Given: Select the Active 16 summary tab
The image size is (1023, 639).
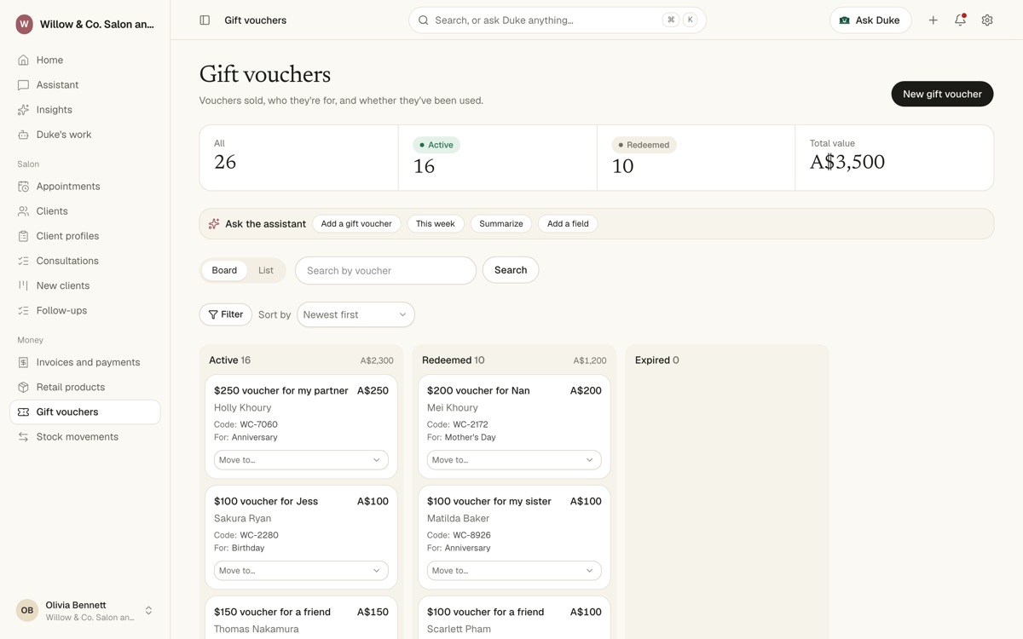Looking at the screenshot, I should (498, 158).
